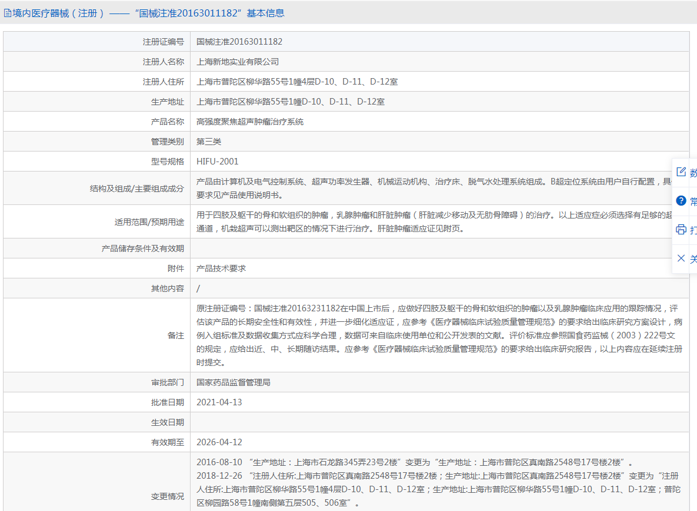
Task: Click the model value HIFU-2001
Action: (218, 162)
